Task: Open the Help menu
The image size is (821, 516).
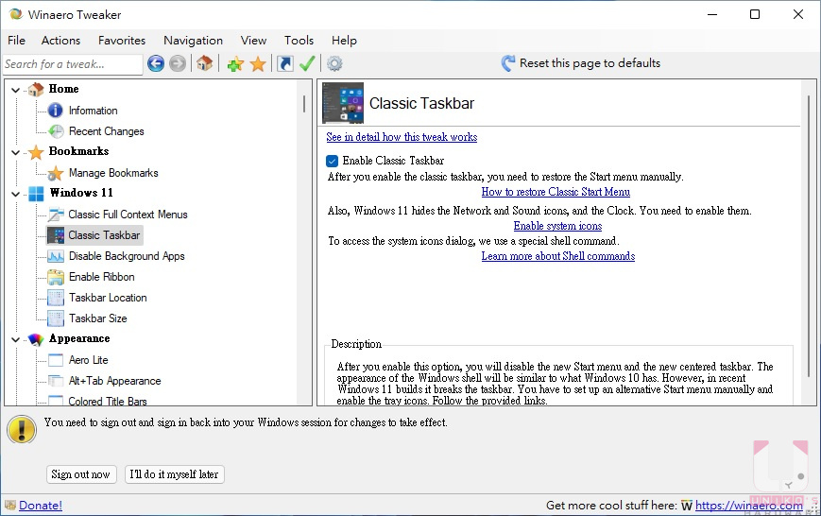Action: (x=344, y=41)
